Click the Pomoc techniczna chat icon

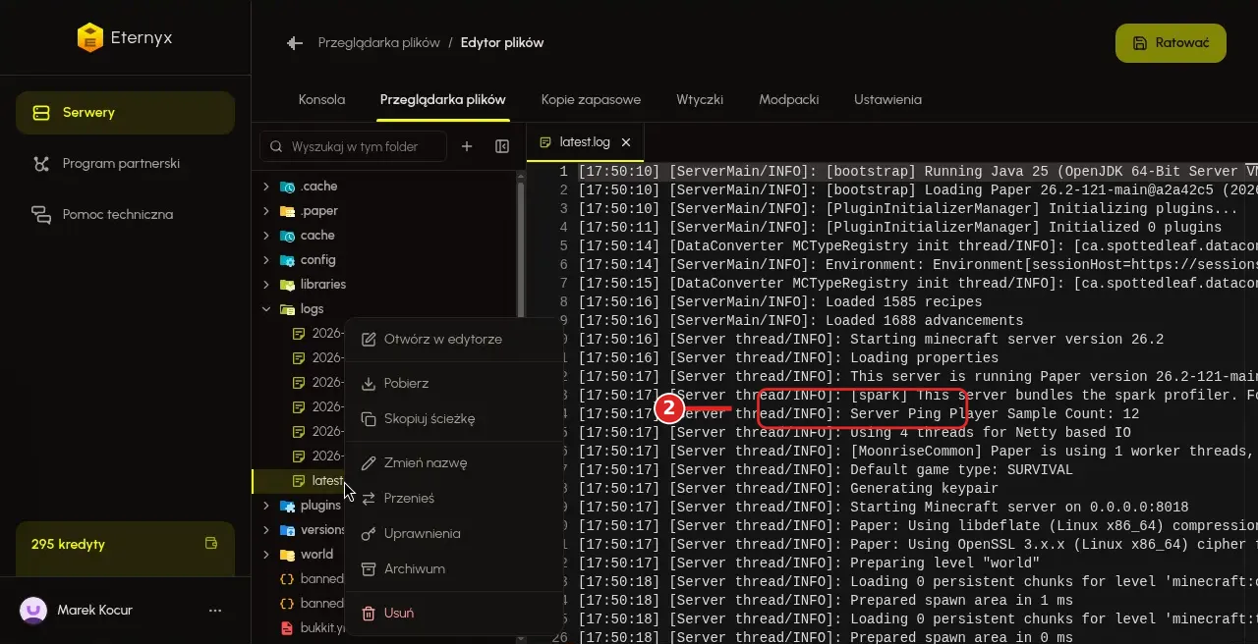(41, 215)
